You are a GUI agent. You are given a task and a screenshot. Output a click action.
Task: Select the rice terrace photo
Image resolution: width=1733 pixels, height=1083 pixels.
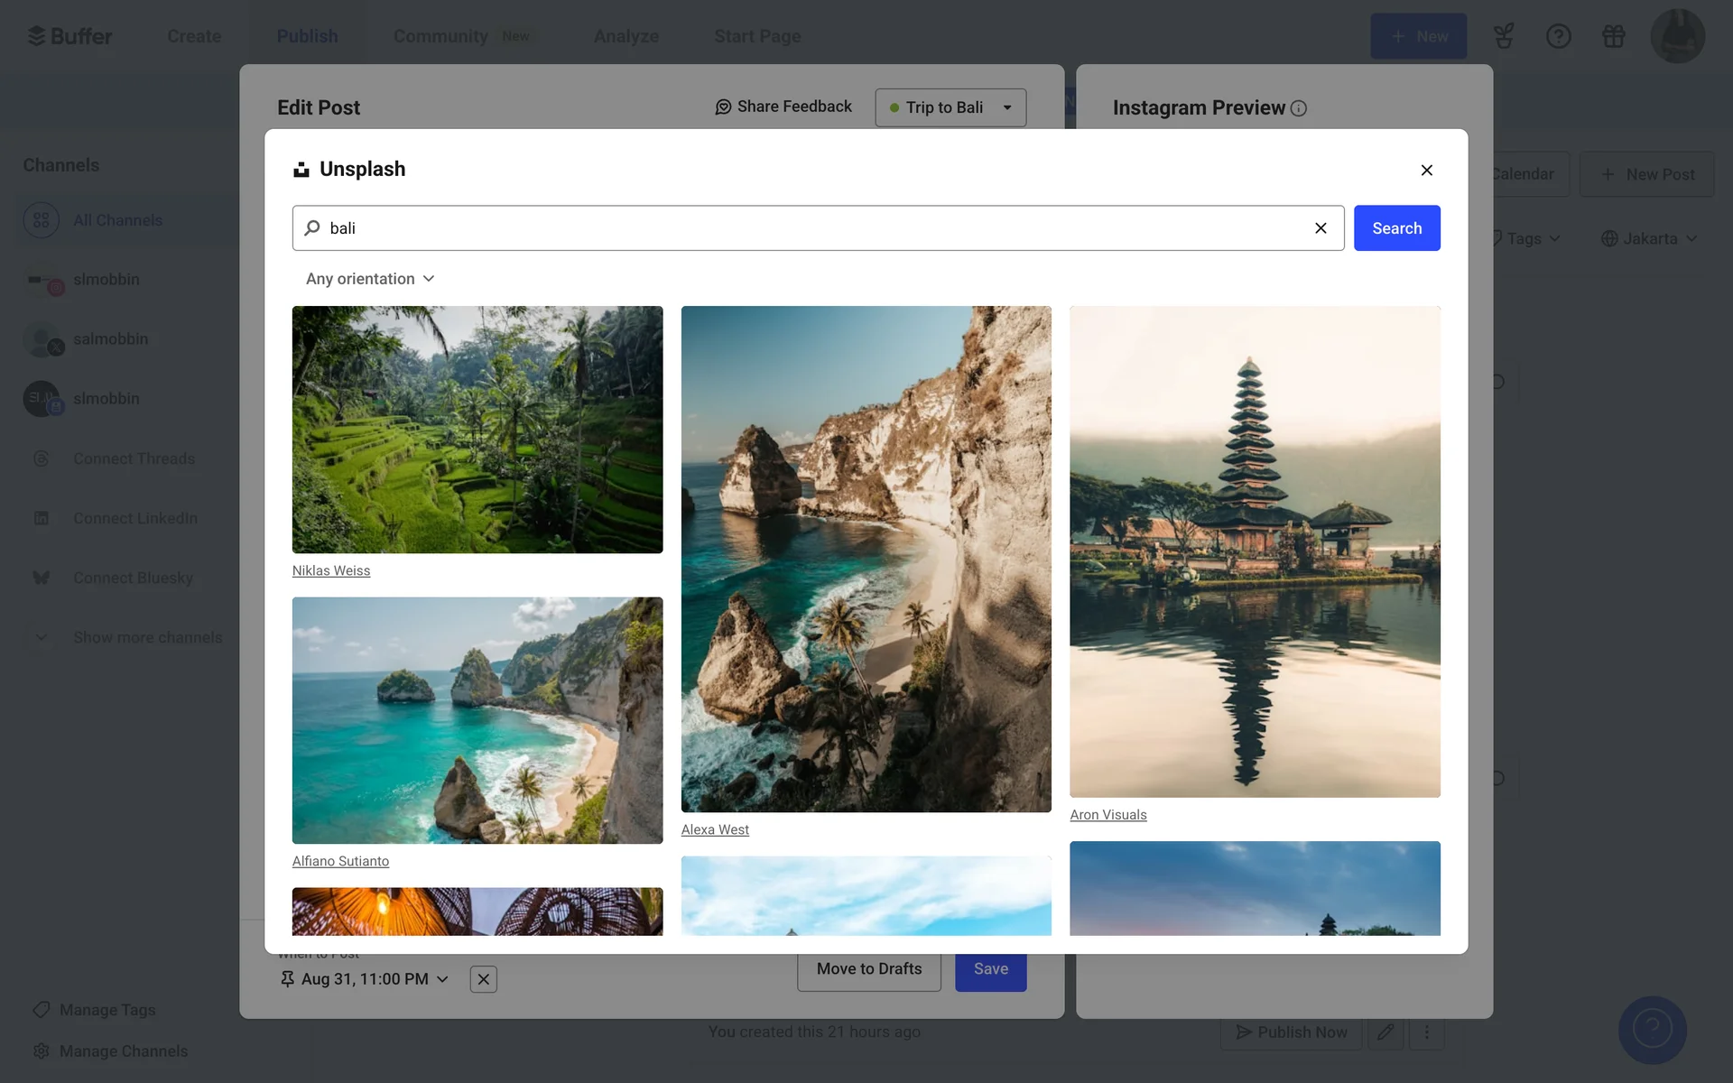point(477,430)
